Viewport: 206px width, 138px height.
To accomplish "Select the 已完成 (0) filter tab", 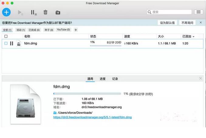I will [x=34, y=30].
